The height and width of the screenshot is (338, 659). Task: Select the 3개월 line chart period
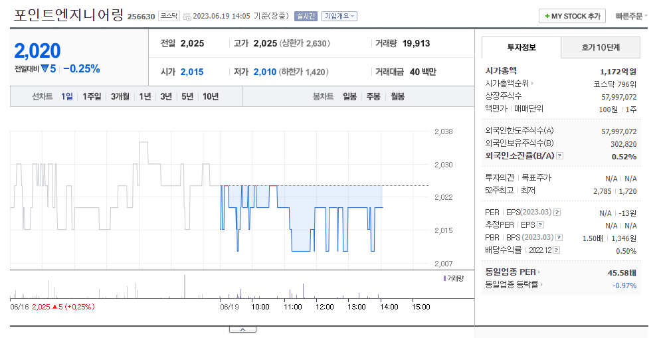120,96
